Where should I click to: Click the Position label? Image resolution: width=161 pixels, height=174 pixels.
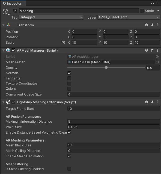[12, 31]
